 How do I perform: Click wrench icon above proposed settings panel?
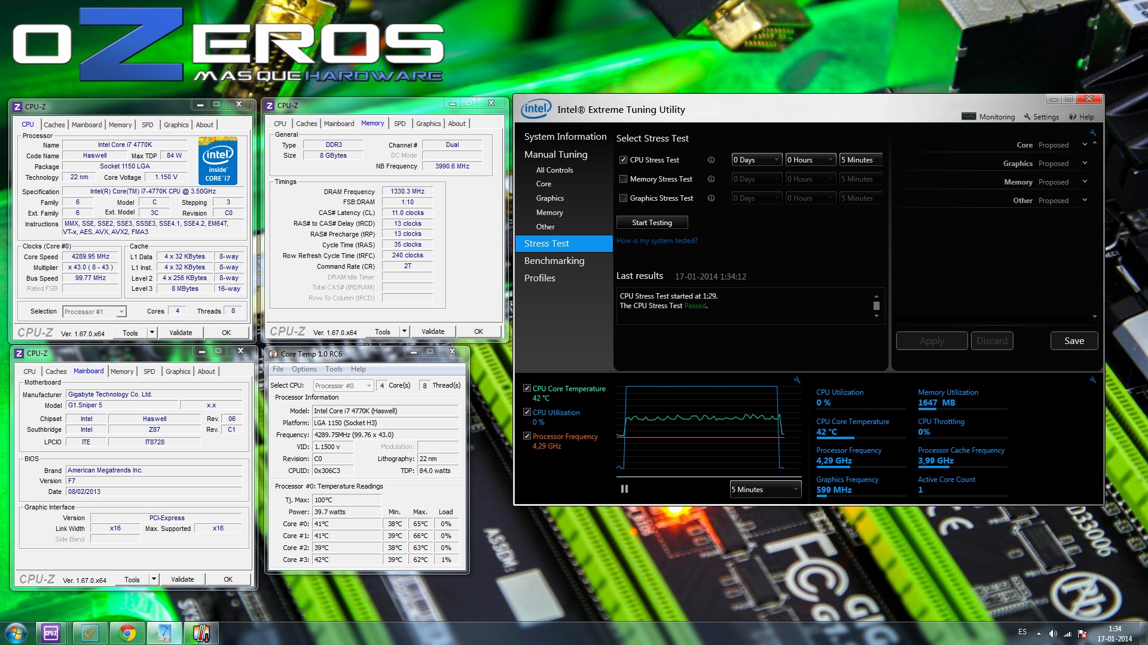coord(1093,133)
